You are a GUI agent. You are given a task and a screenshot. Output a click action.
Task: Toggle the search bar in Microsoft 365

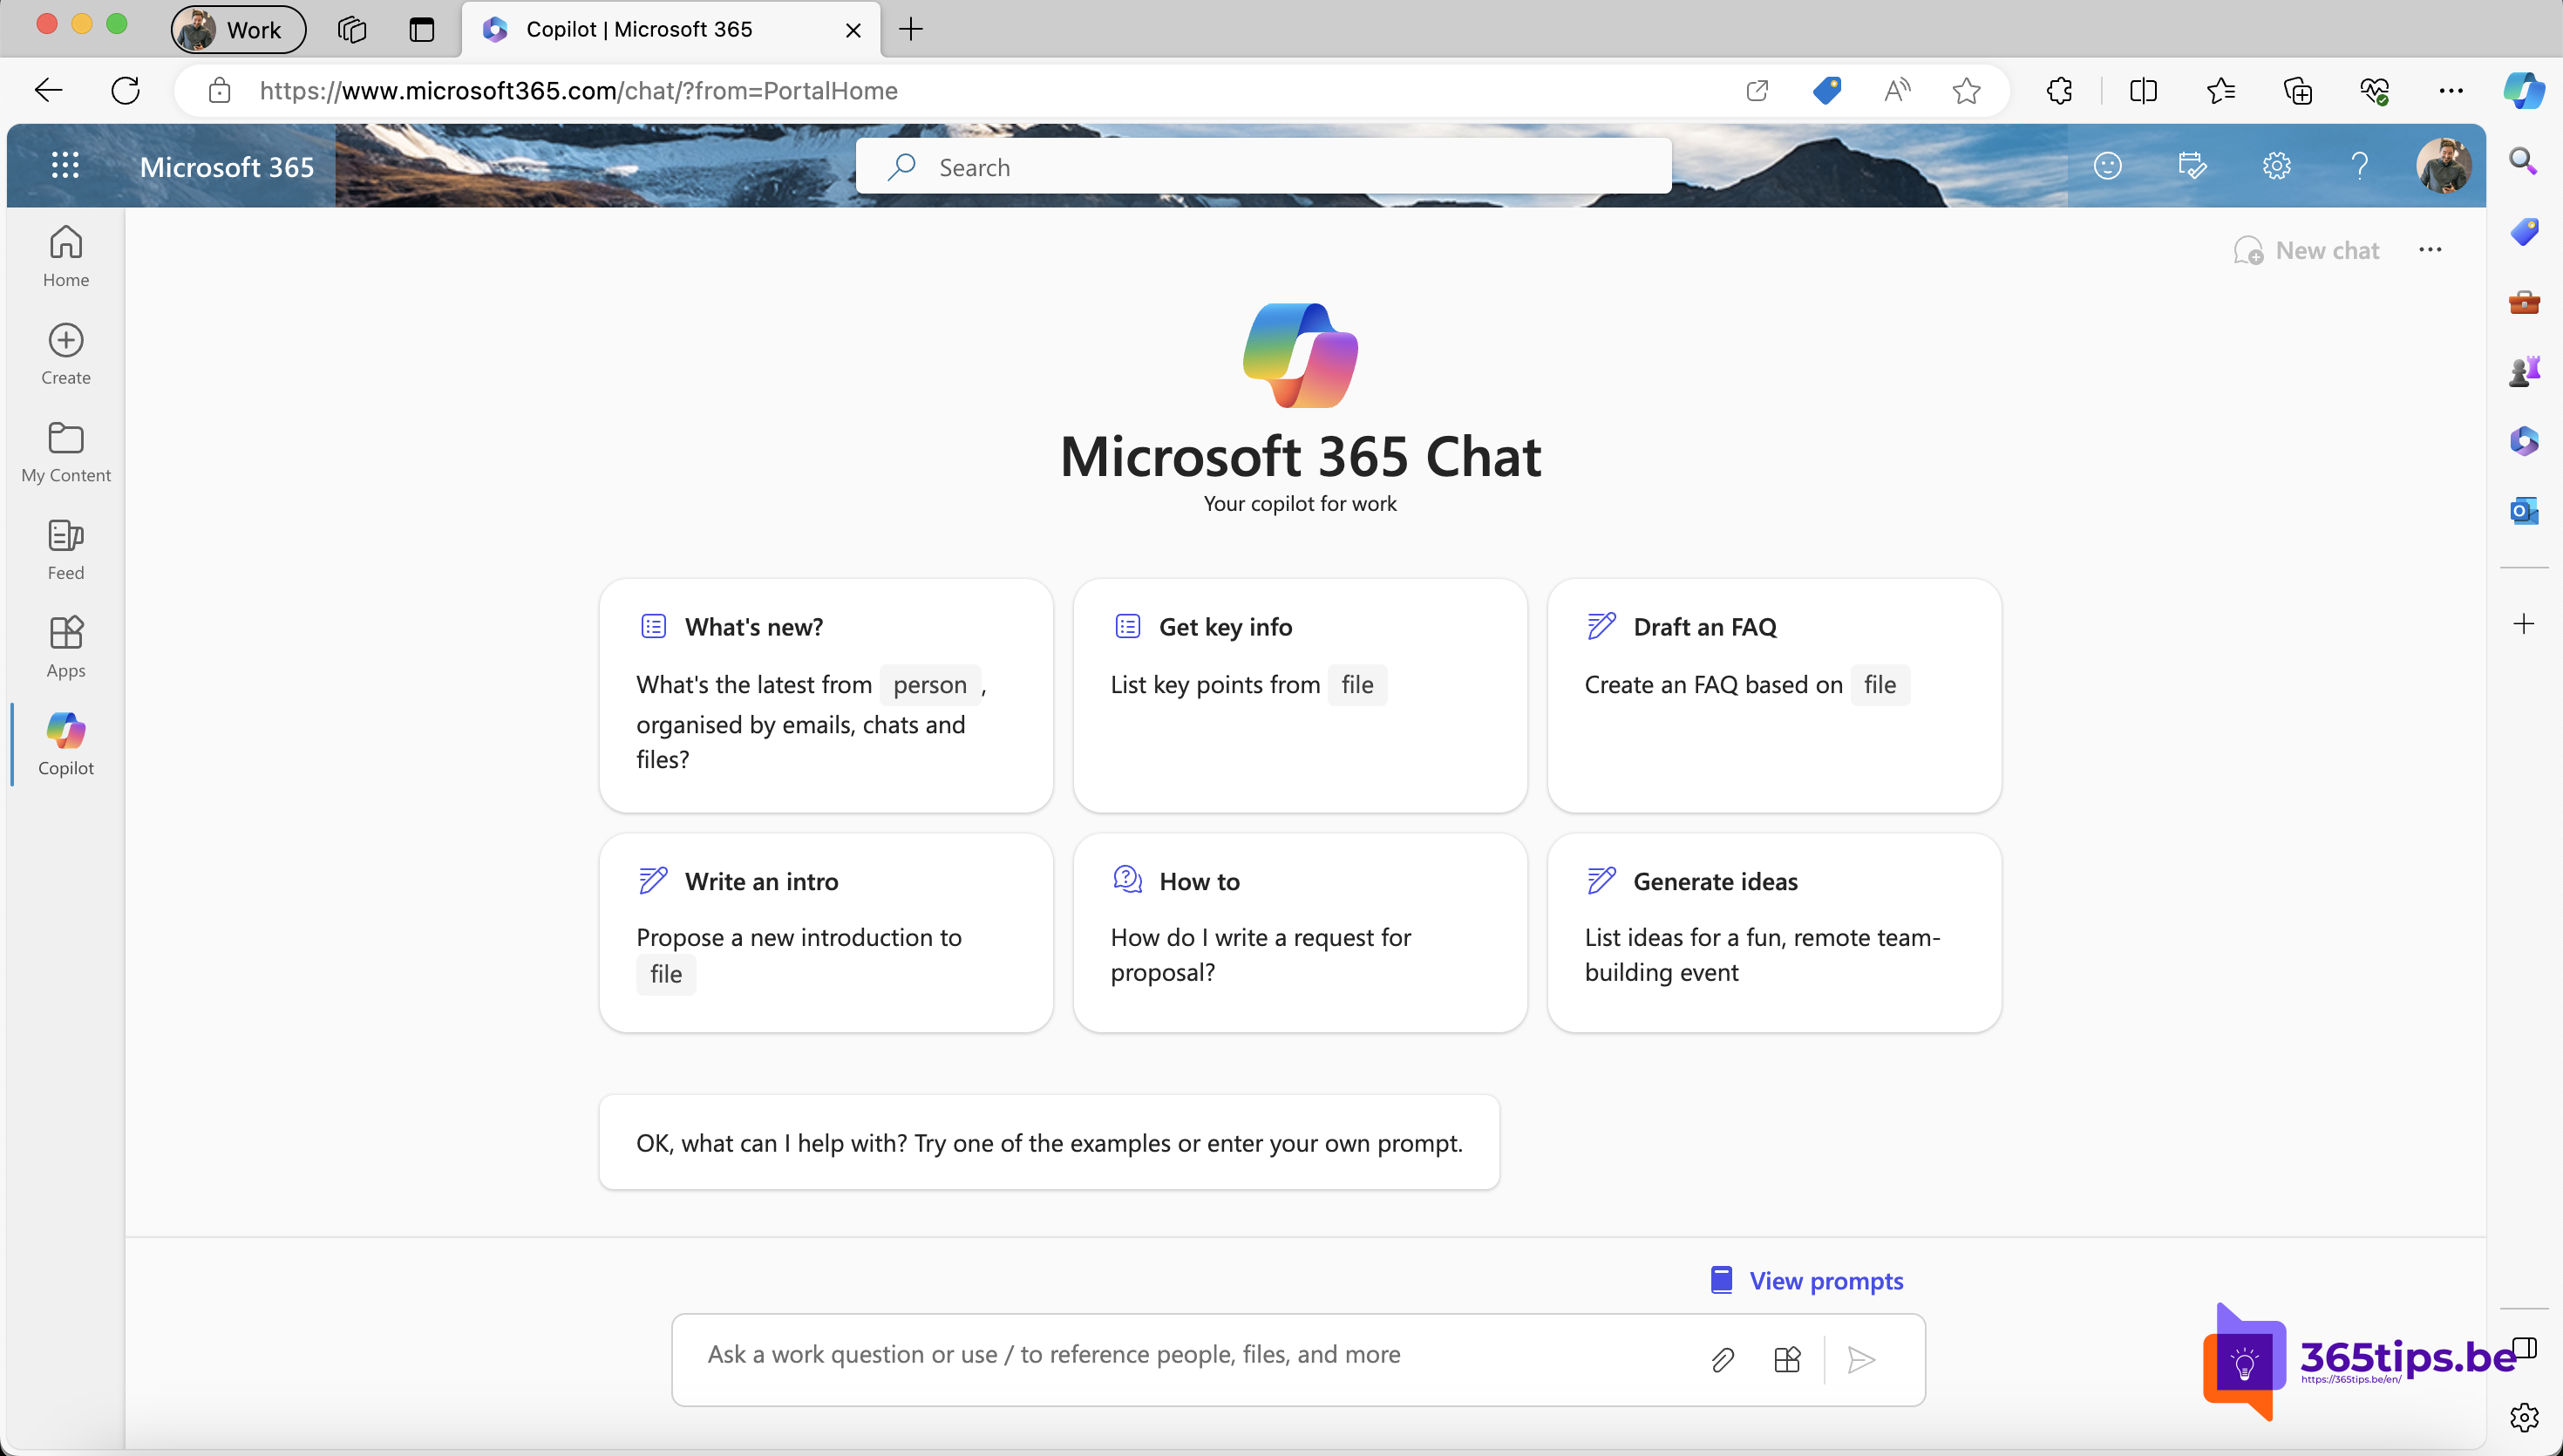(x=1262, y=166)
